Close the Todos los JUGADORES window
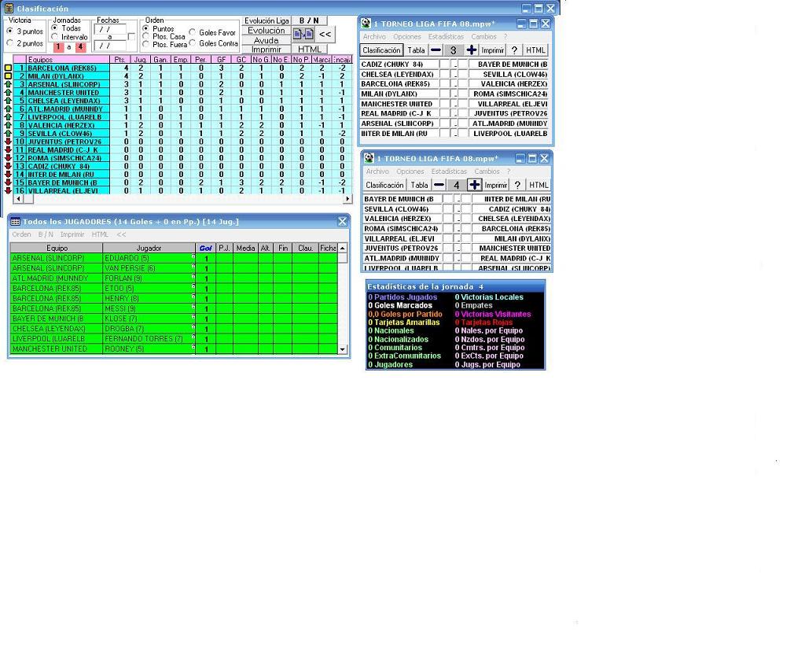The image size is (805, 645). (x=342, y=221)
